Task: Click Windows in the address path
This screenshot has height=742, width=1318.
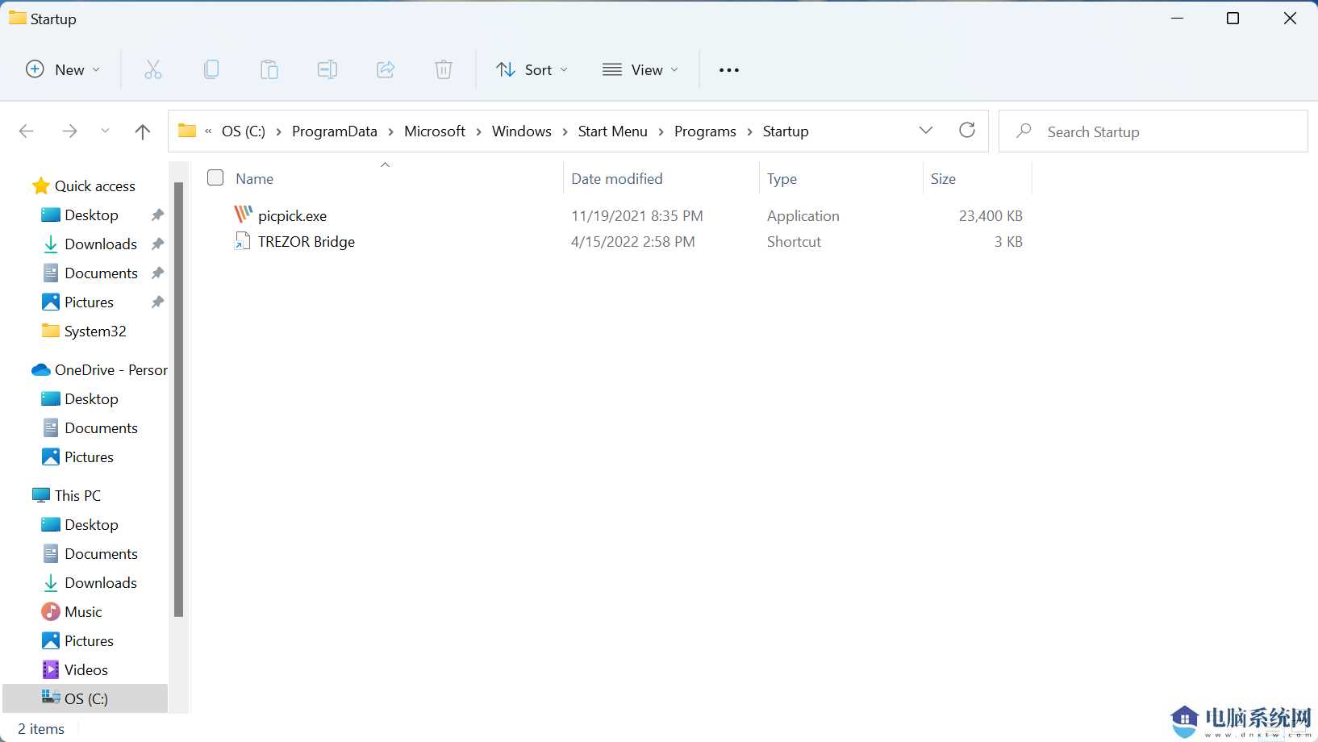Action: click(x=522, y=131)
